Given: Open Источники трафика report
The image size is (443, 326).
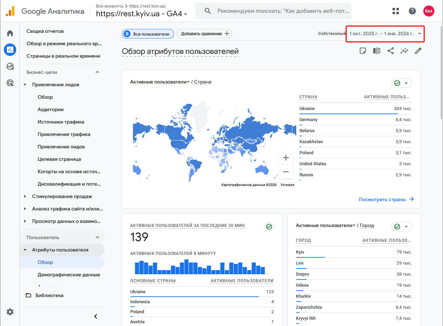Looking at the screenshot, I should (61, 122).
